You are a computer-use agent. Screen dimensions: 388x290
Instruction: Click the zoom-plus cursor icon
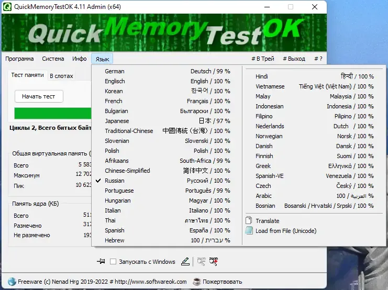click(x=214, y=261)
